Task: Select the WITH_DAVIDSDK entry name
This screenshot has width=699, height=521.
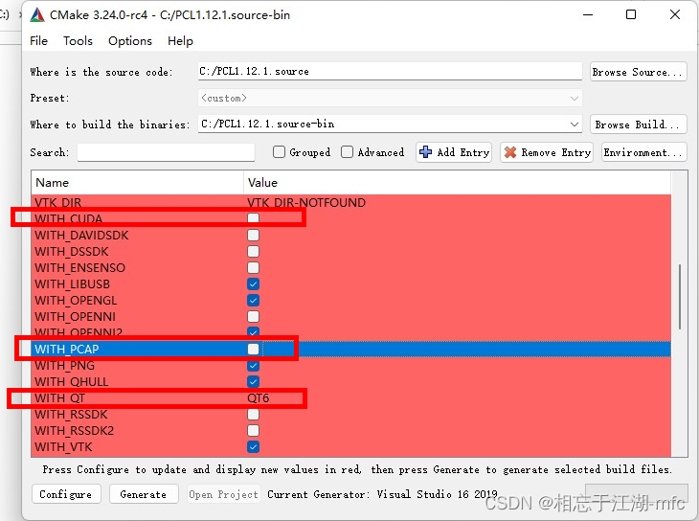Action: point(81,235)
